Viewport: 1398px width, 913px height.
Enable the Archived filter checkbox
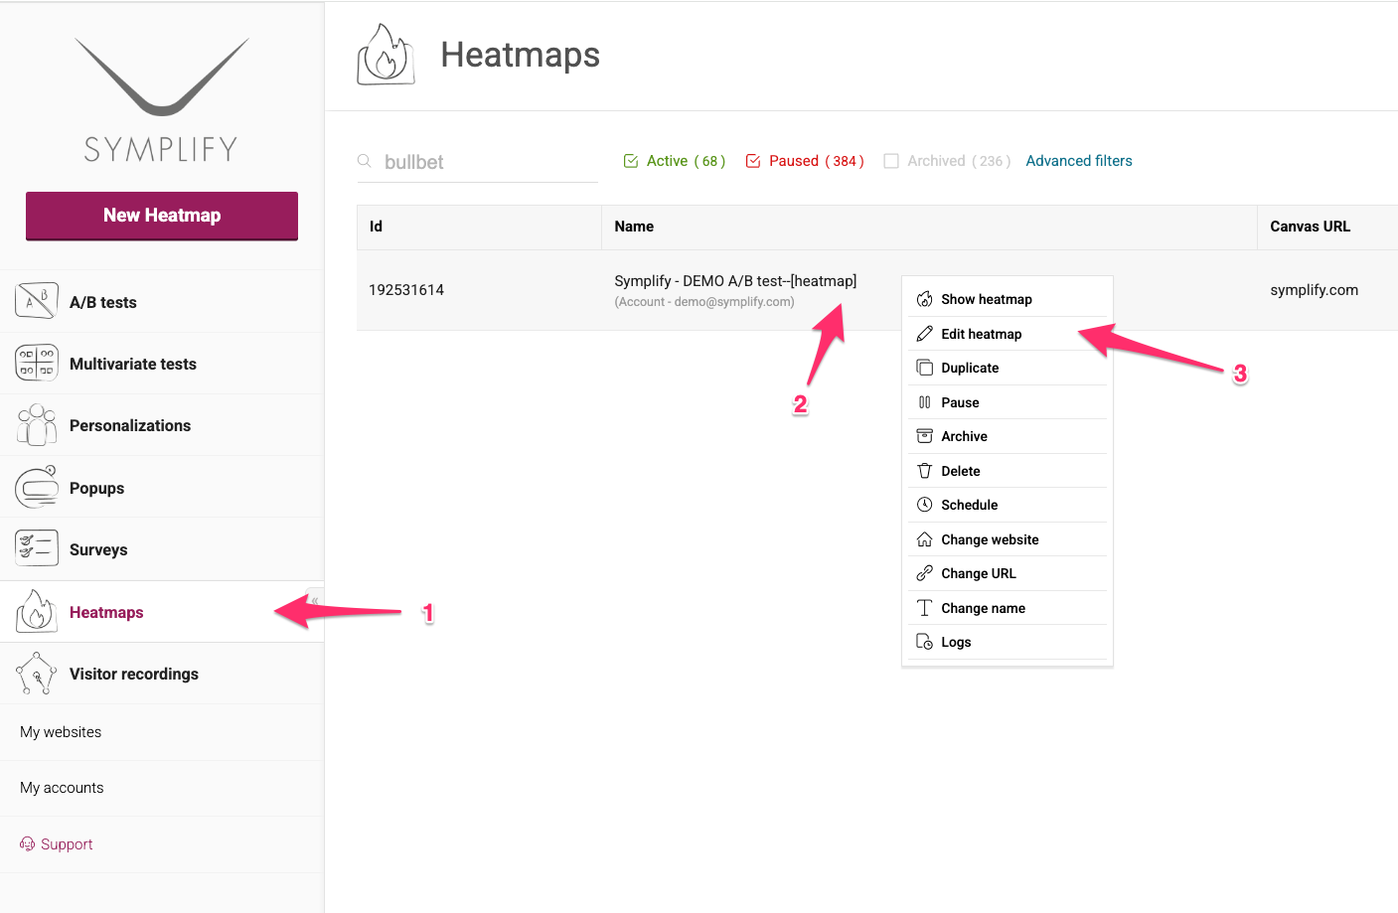(890, 160)
